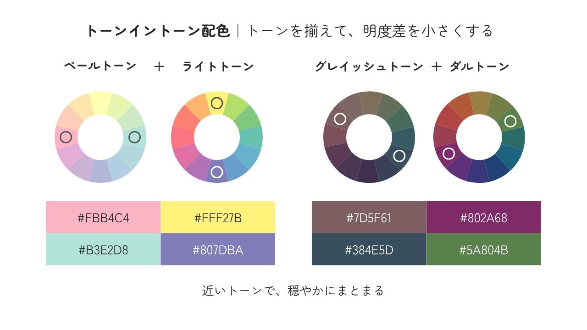
Task: Select the mint #B3E2D8 swatch
Action: [x=103, y=249]
